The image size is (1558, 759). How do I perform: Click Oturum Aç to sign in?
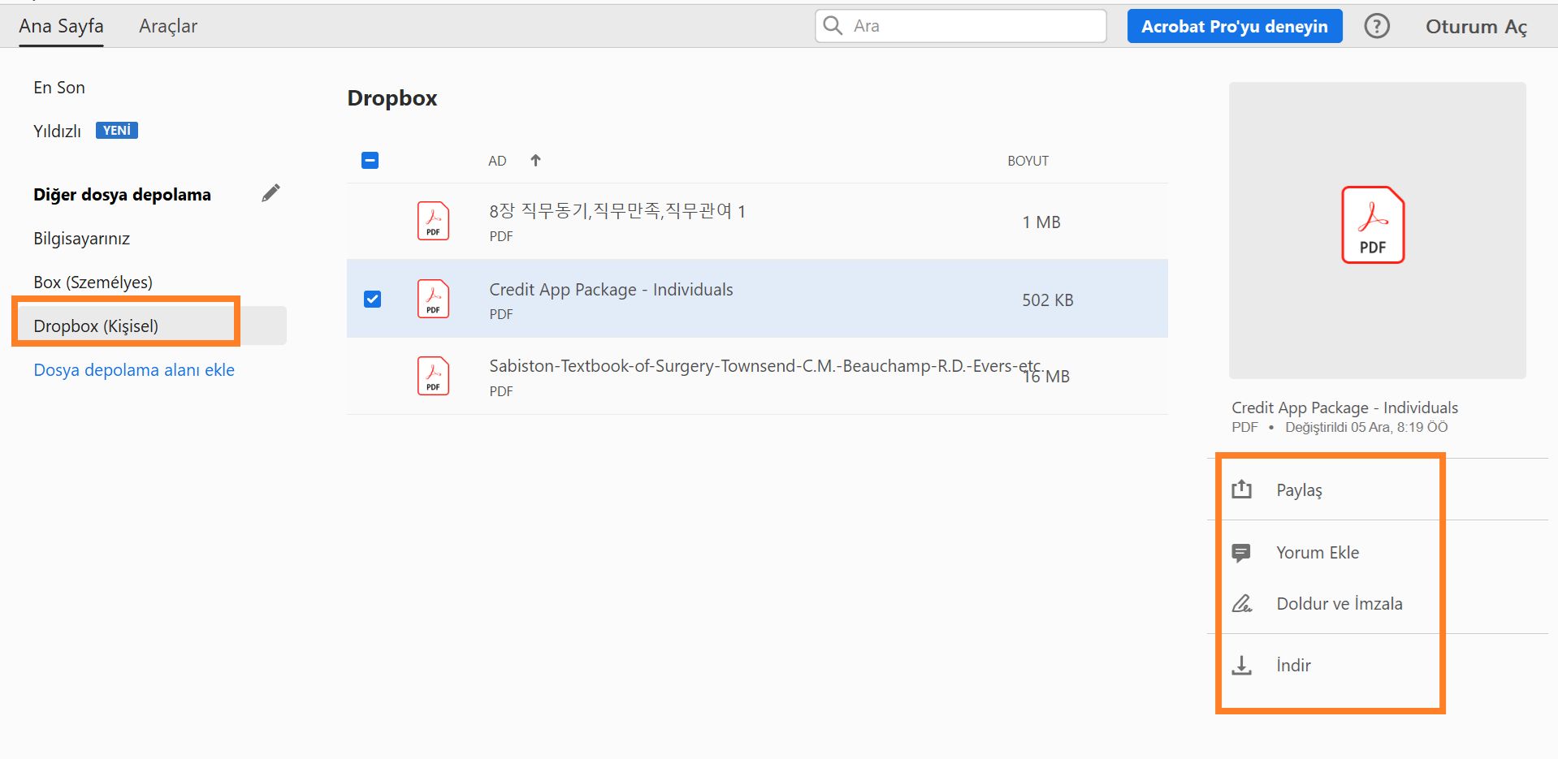1475,26
